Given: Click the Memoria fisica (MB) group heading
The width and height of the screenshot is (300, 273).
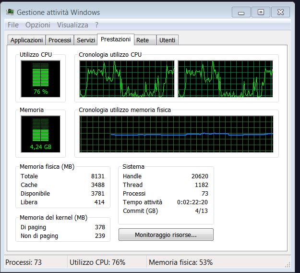Looking at the screenshot, I should (x=47, y=167).
